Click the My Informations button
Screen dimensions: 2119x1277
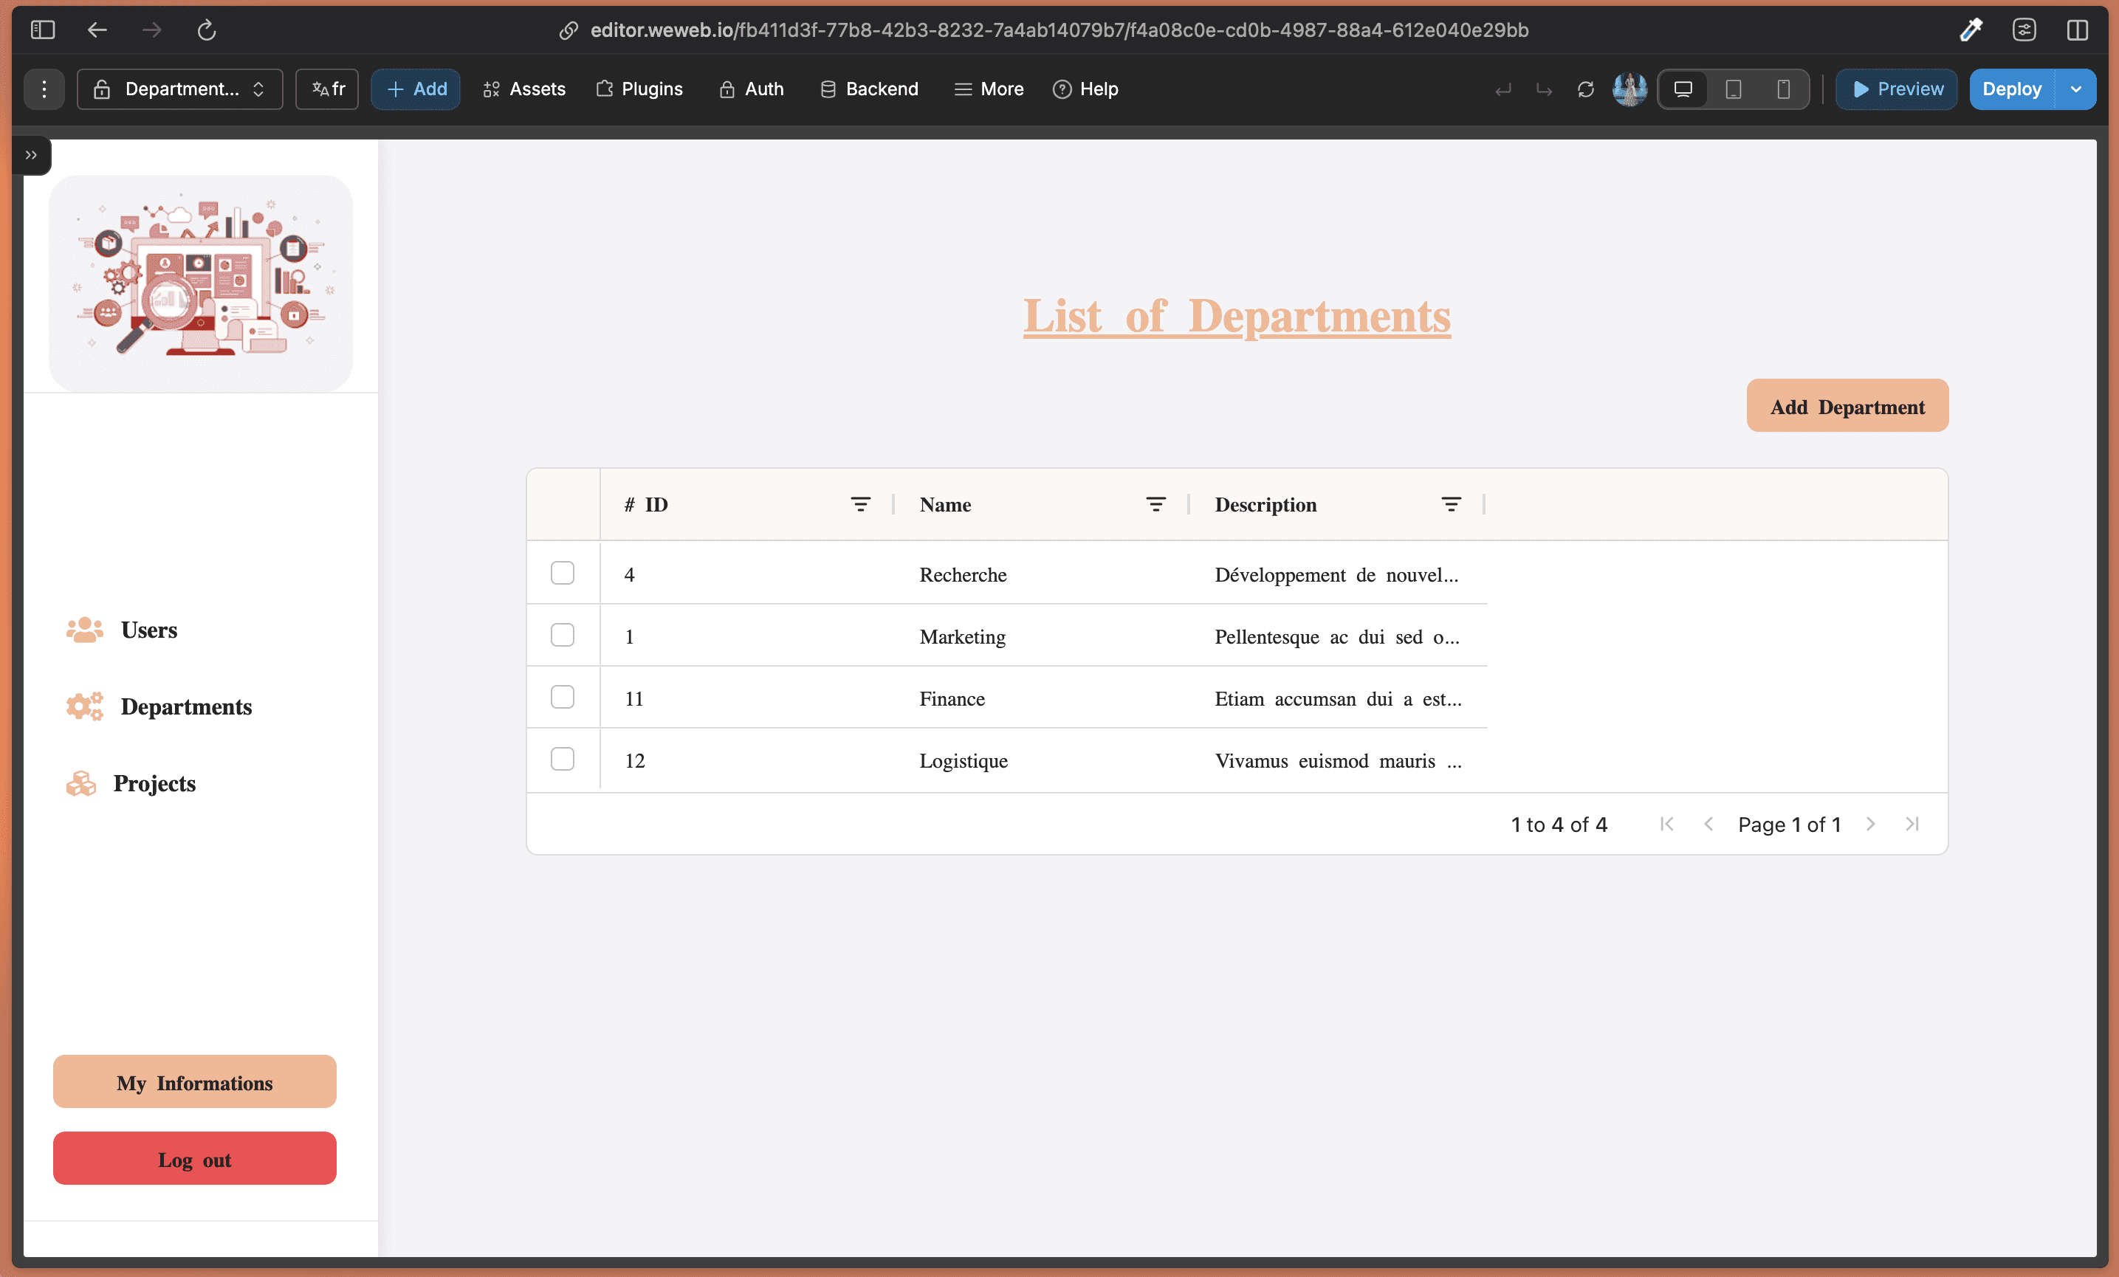pyautogui.click(x=194, y=1082)
